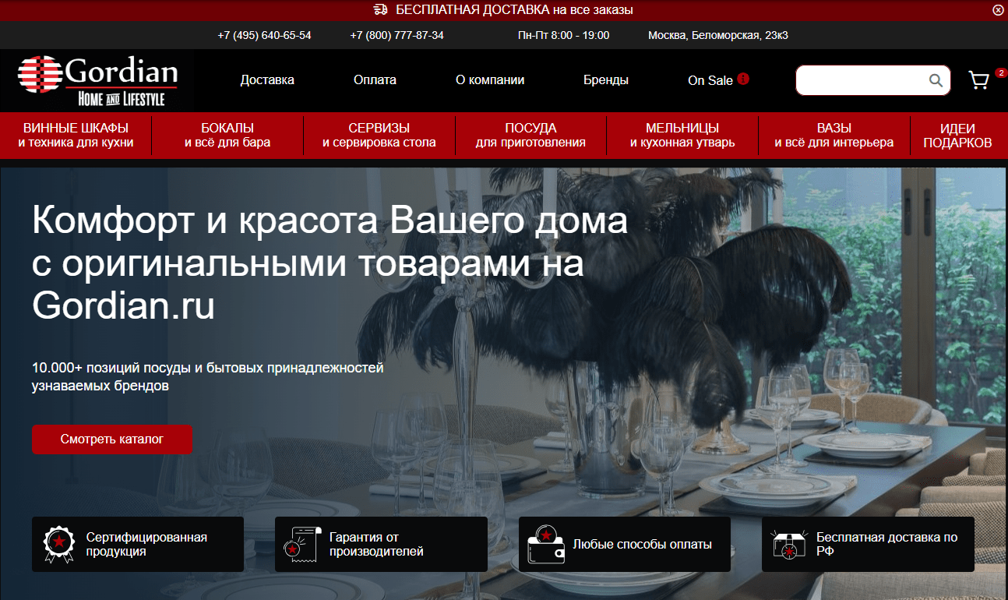1008x600 pixels.
Task: Click the free delivery box icon
Action: [x=788, y=544]
